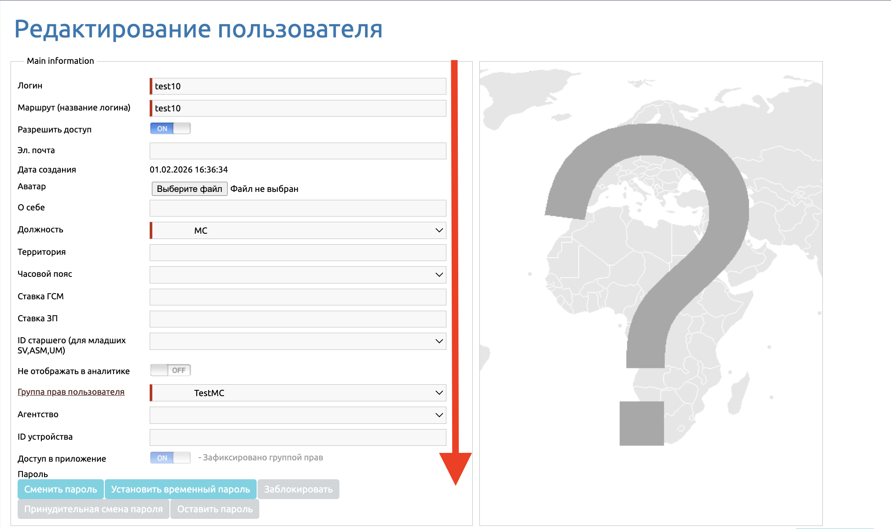The image size is (891, 529).
Task: Click the Территория text field
Action: pyautogui.click(x=298, y=253)
